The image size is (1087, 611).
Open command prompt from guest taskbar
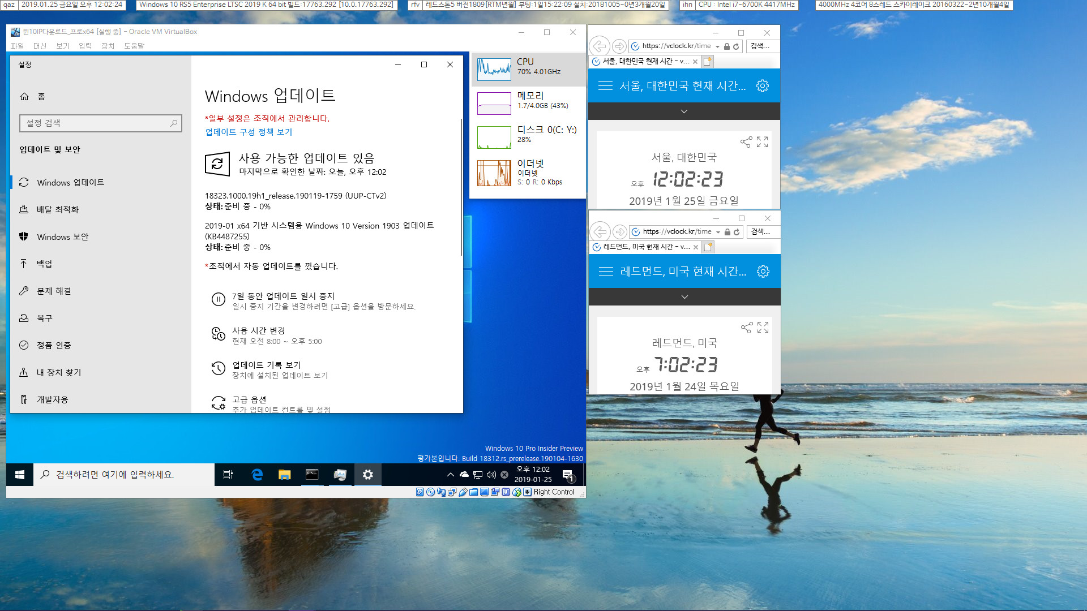pos(312,475)
